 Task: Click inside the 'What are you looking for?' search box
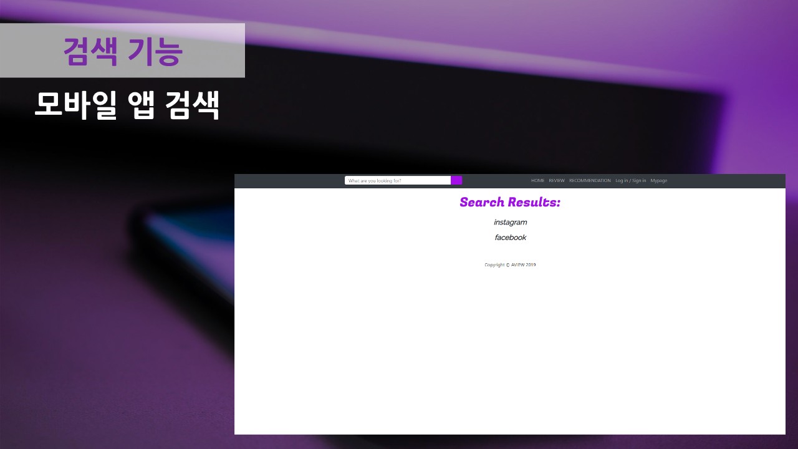(398, 180)
